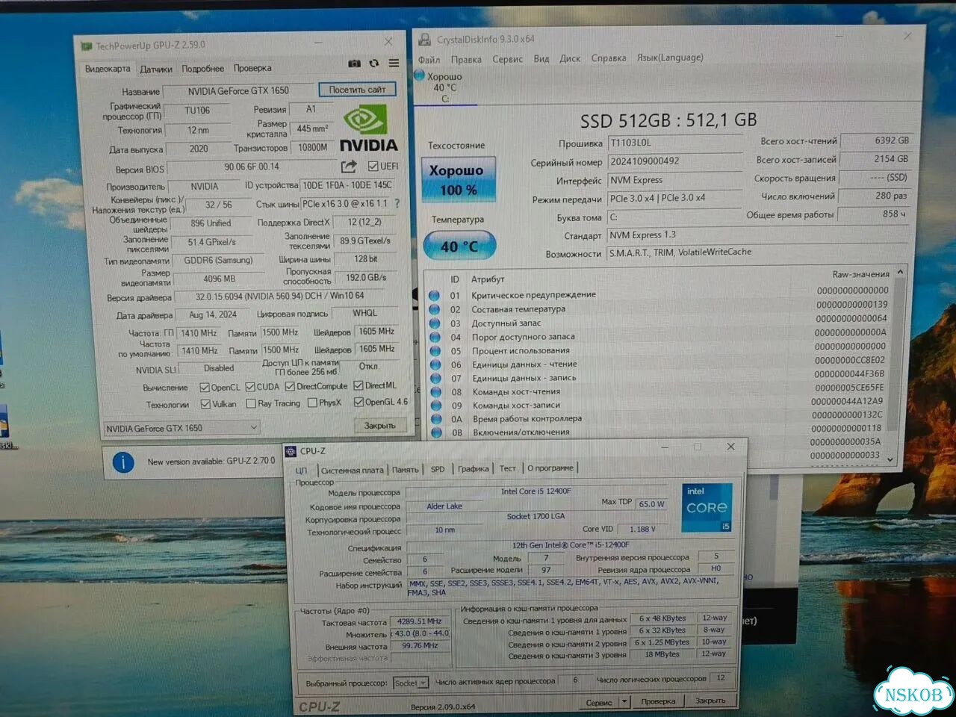Toggle the OpenGL 4.6 checkbox
956x717 pixels.
point(358,402)
